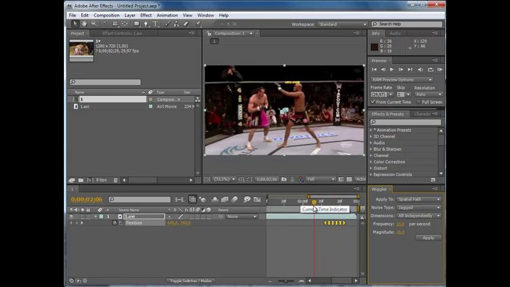Hide the 1.avi layer video

(72, 216)
